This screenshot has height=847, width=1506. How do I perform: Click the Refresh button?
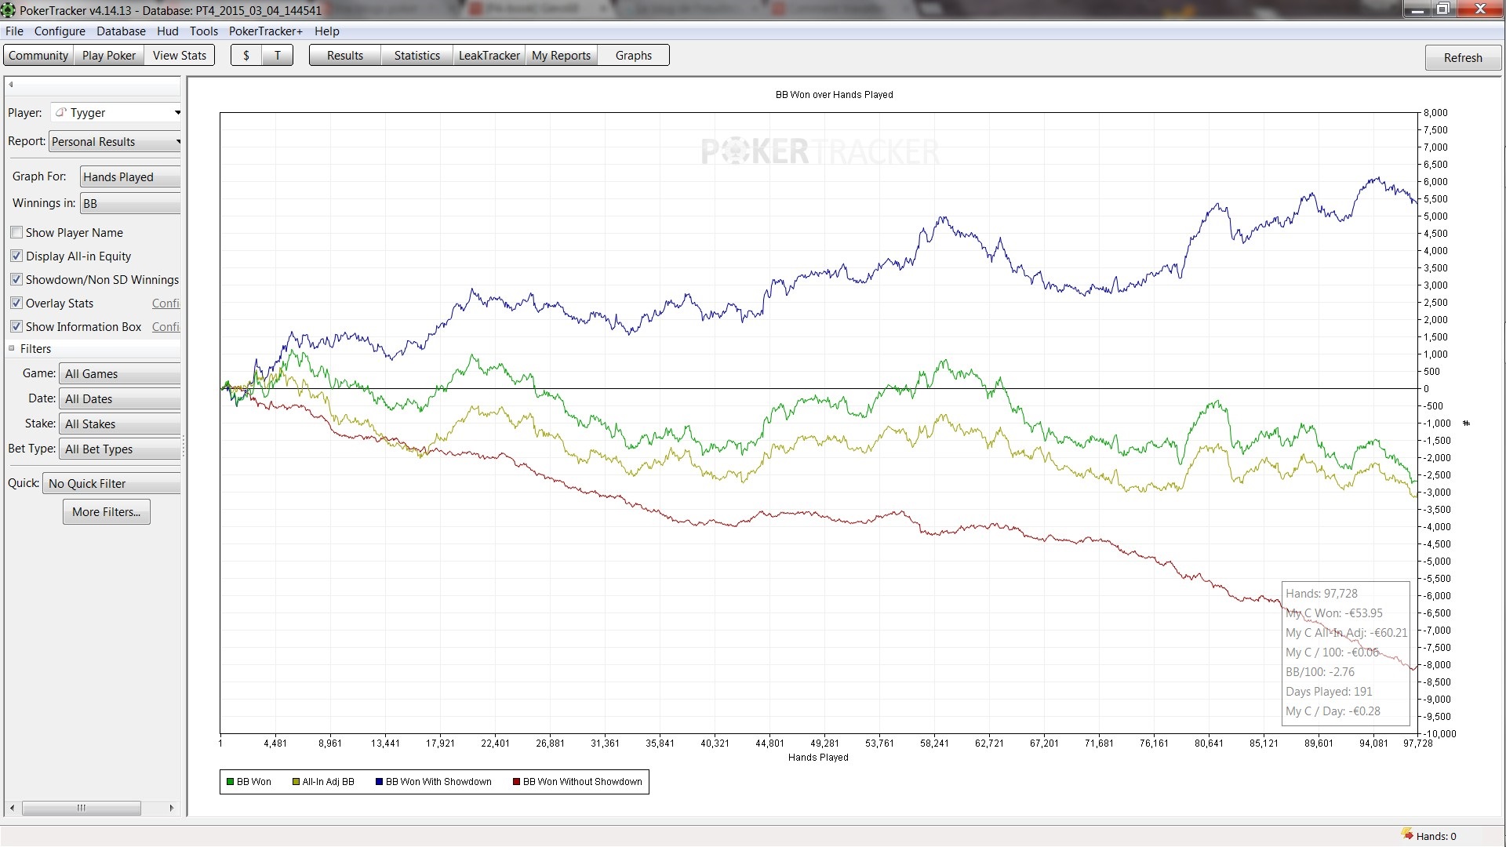tap(1463, 58)
